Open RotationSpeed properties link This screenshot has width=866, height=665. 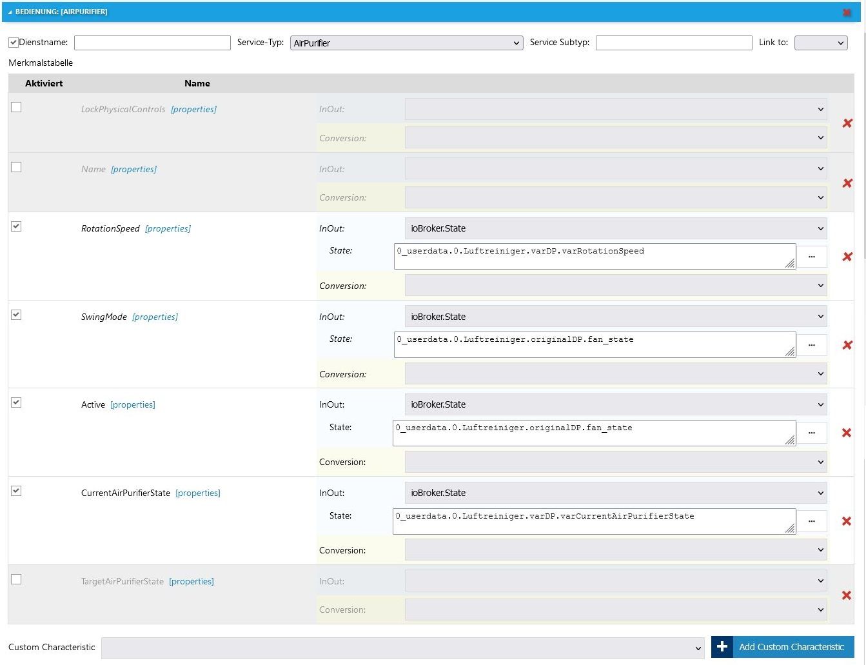168,228
